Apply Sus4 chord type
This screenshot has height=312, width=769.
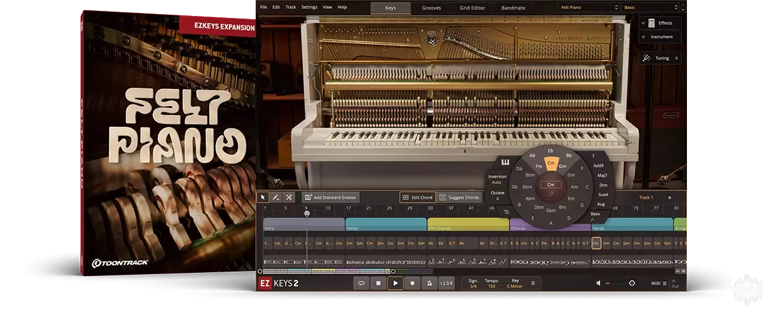tap(602, 194)
